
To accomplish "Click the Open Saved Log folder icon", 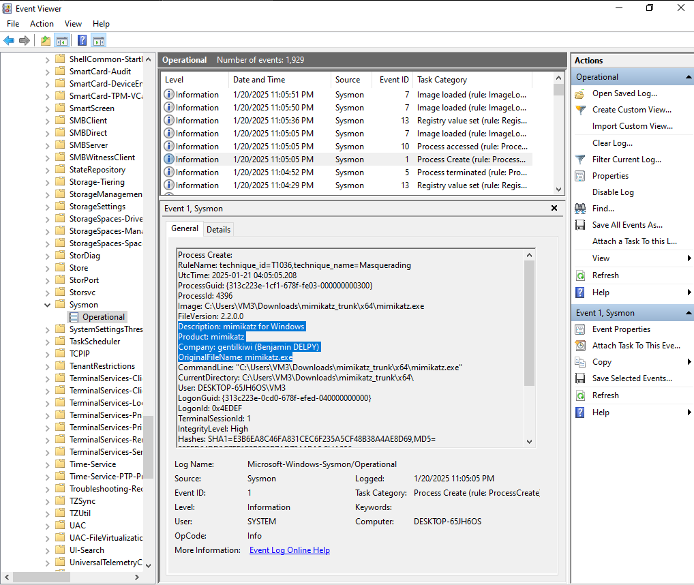I will [x=580, y=93].
